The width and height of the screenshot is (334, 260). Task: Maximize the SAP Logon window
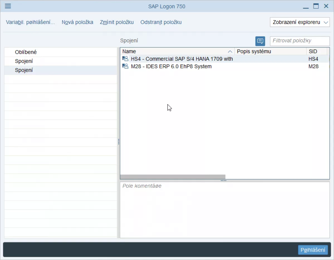316,6
